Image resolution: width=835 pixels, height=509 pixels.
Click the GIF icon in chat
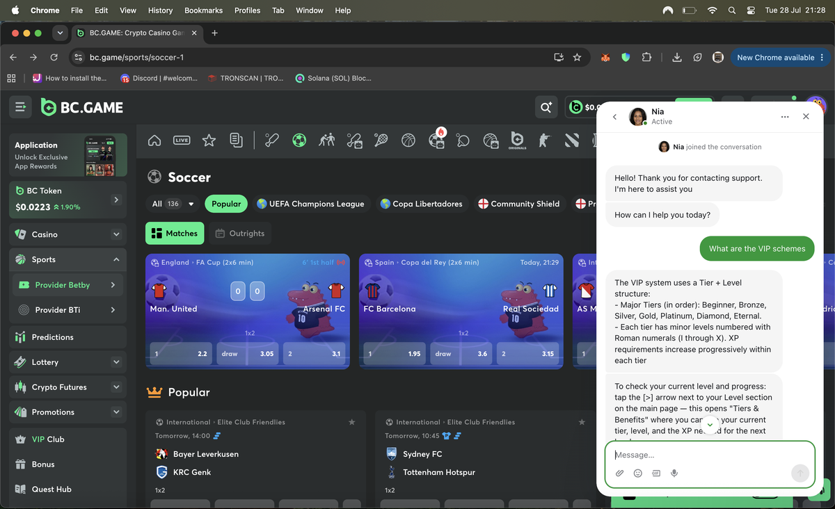(655, 474)
